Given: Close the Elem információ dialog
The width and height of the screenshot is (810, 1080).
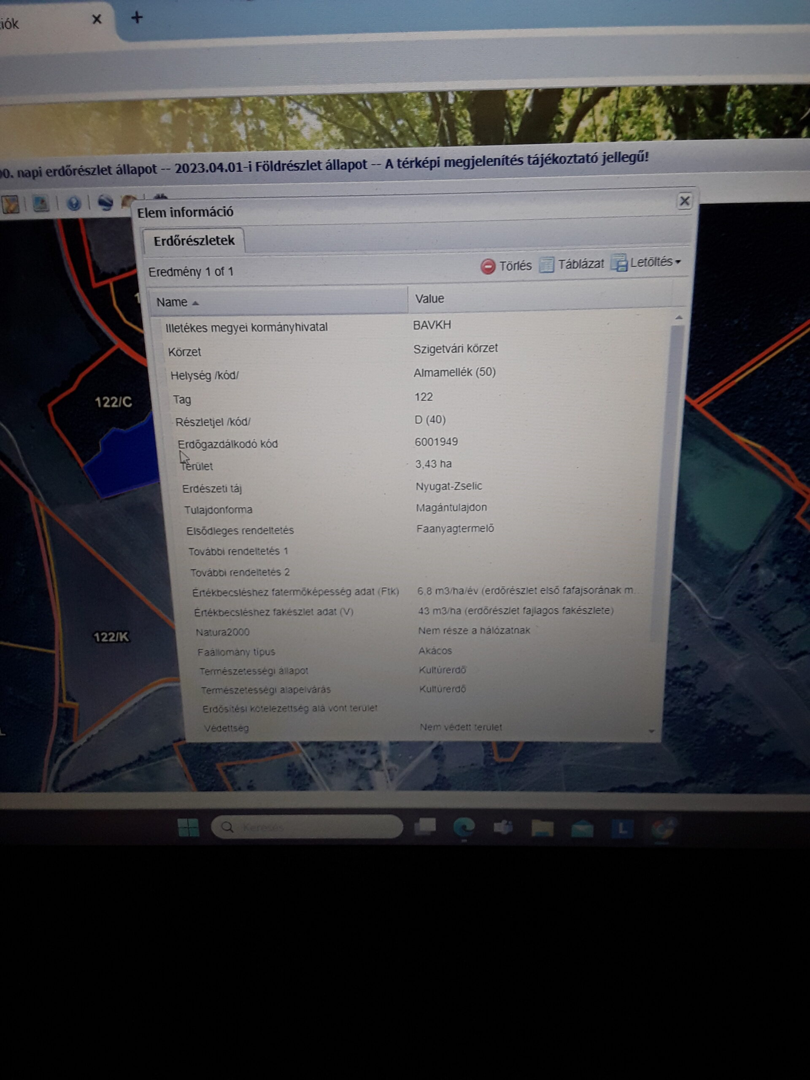Looking at the screenshot, I should pos(685,201).
